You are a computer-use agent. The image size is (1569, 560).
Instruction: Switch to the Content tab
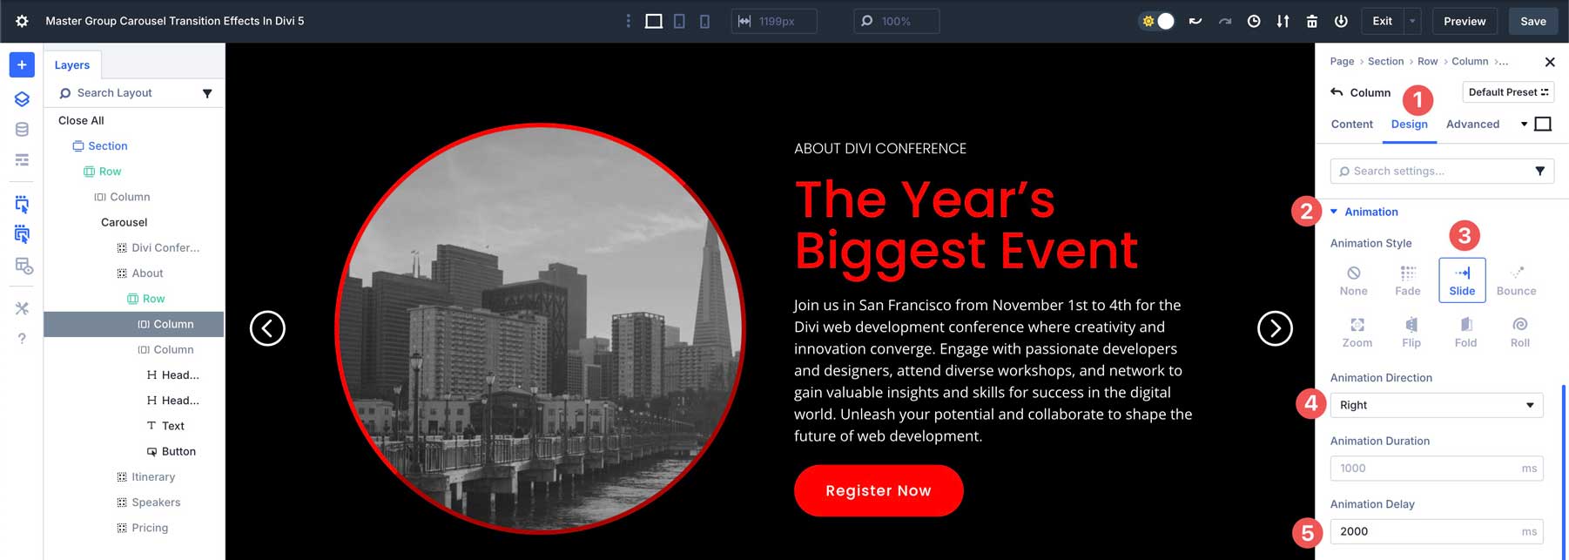point(1351,125)
